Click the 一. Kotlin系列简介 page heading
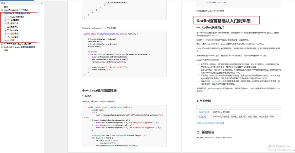 point(210,27)
